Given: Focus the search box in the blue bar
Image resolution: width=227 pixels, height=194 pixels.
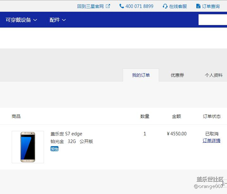Looking at the screenshot, I should (212, 20).
